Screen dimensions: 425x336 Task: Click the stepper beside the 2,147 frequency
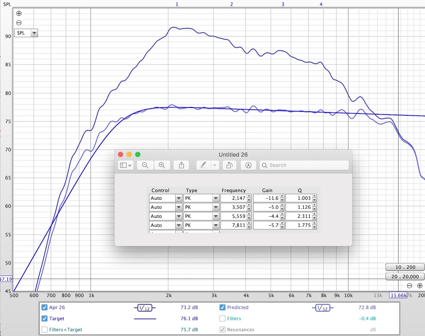coord(249,198)
